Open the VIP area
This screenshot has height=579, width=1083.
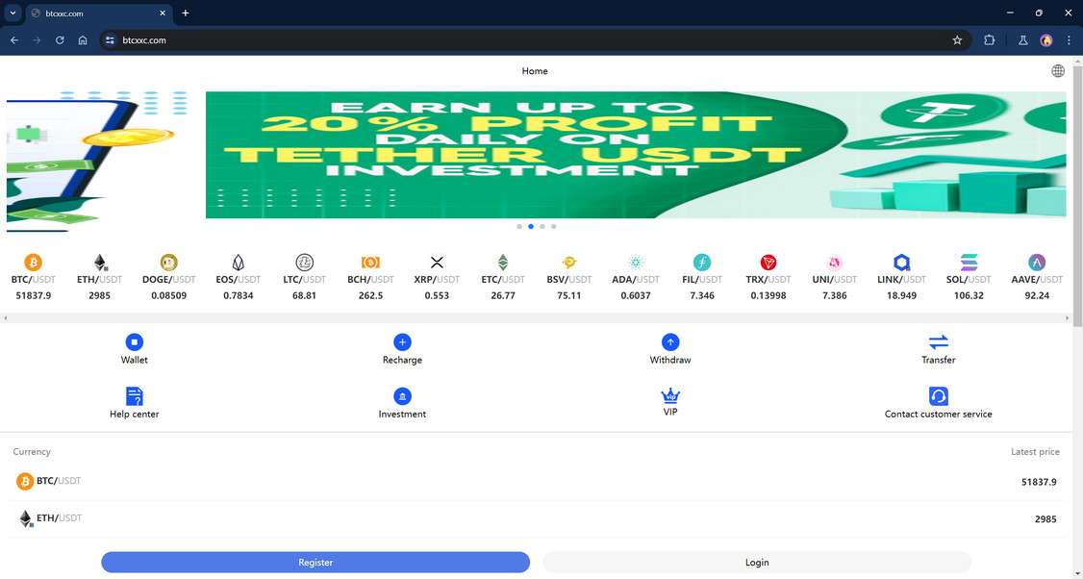click(669, 399)
